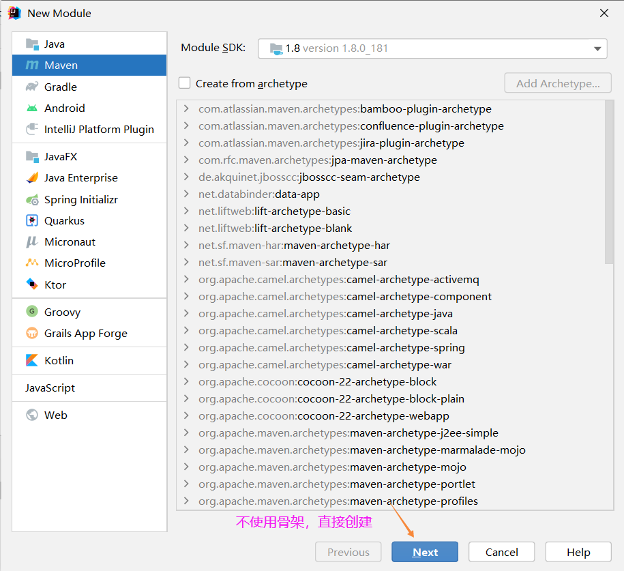
Task: Choose JavaScript module type
Action: (x=89, y=388)
